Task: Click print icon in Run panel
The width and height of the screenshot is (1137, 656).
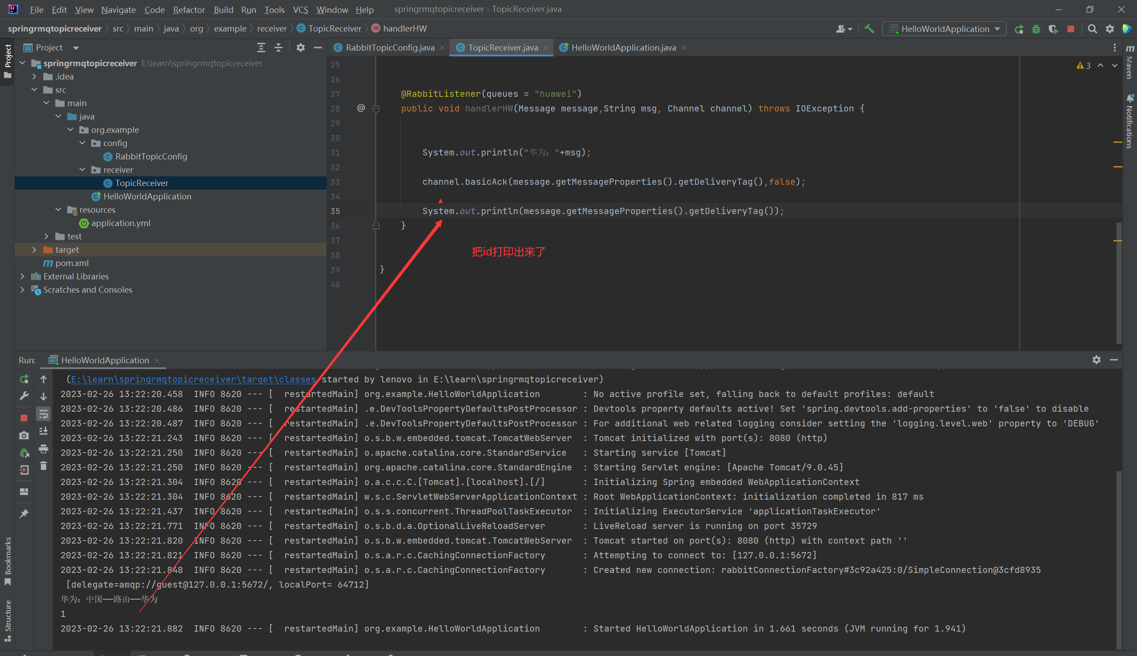Action: pos(43,448)
